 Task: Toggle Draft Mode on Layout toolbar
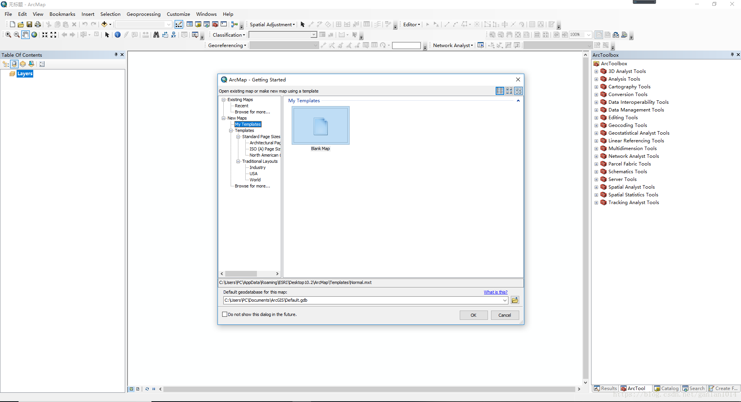point(599,35)
